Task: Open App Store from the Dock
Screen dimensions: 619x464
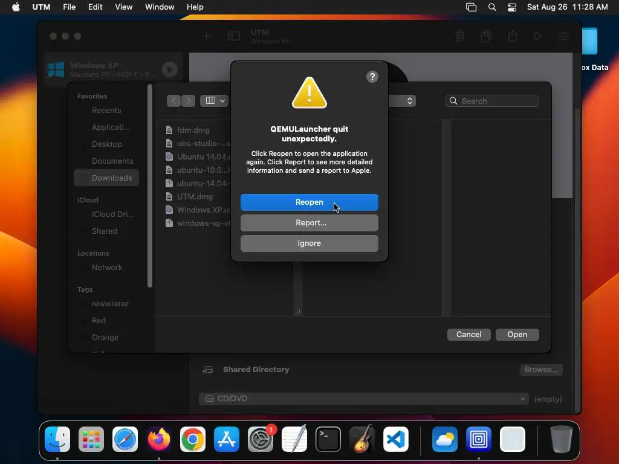Action: (x=227, y=439)
